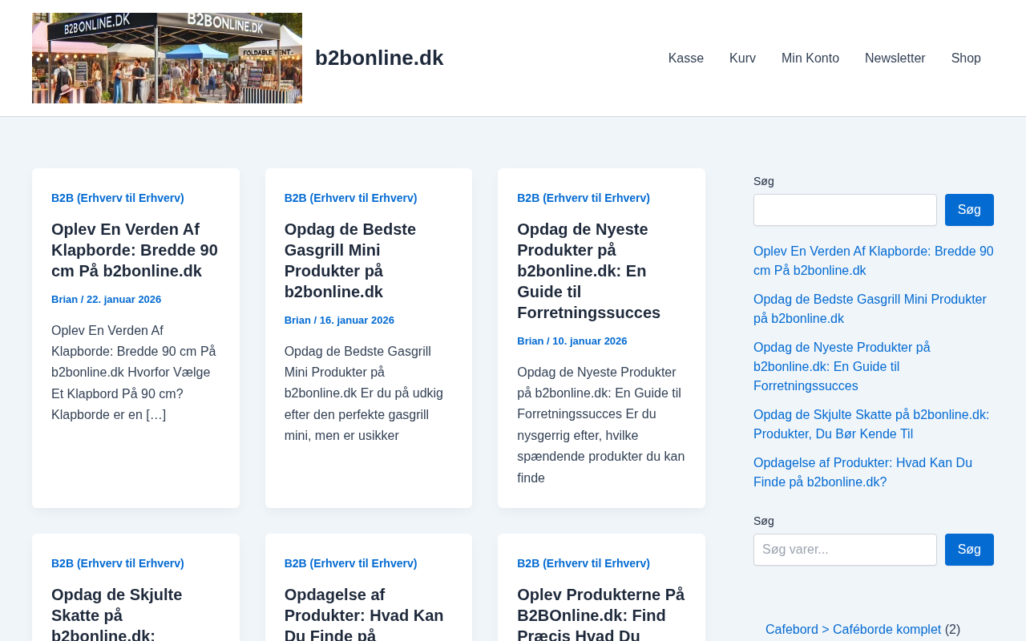The width and height of the screenshot is (1026, 641).
Task: Open post title 'Opdagelse af Produkter' in card
Action: [x=364, y=613]
